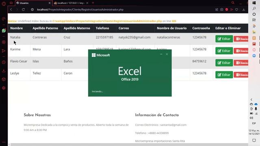The image size is (260, 146).
Task: Click the ESP language indicator in tray
Action: click(x=254, y=123)
